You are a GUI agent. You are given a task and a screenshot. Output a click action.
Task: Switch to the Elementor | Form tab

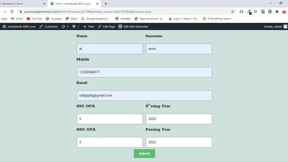click(23, 4)
